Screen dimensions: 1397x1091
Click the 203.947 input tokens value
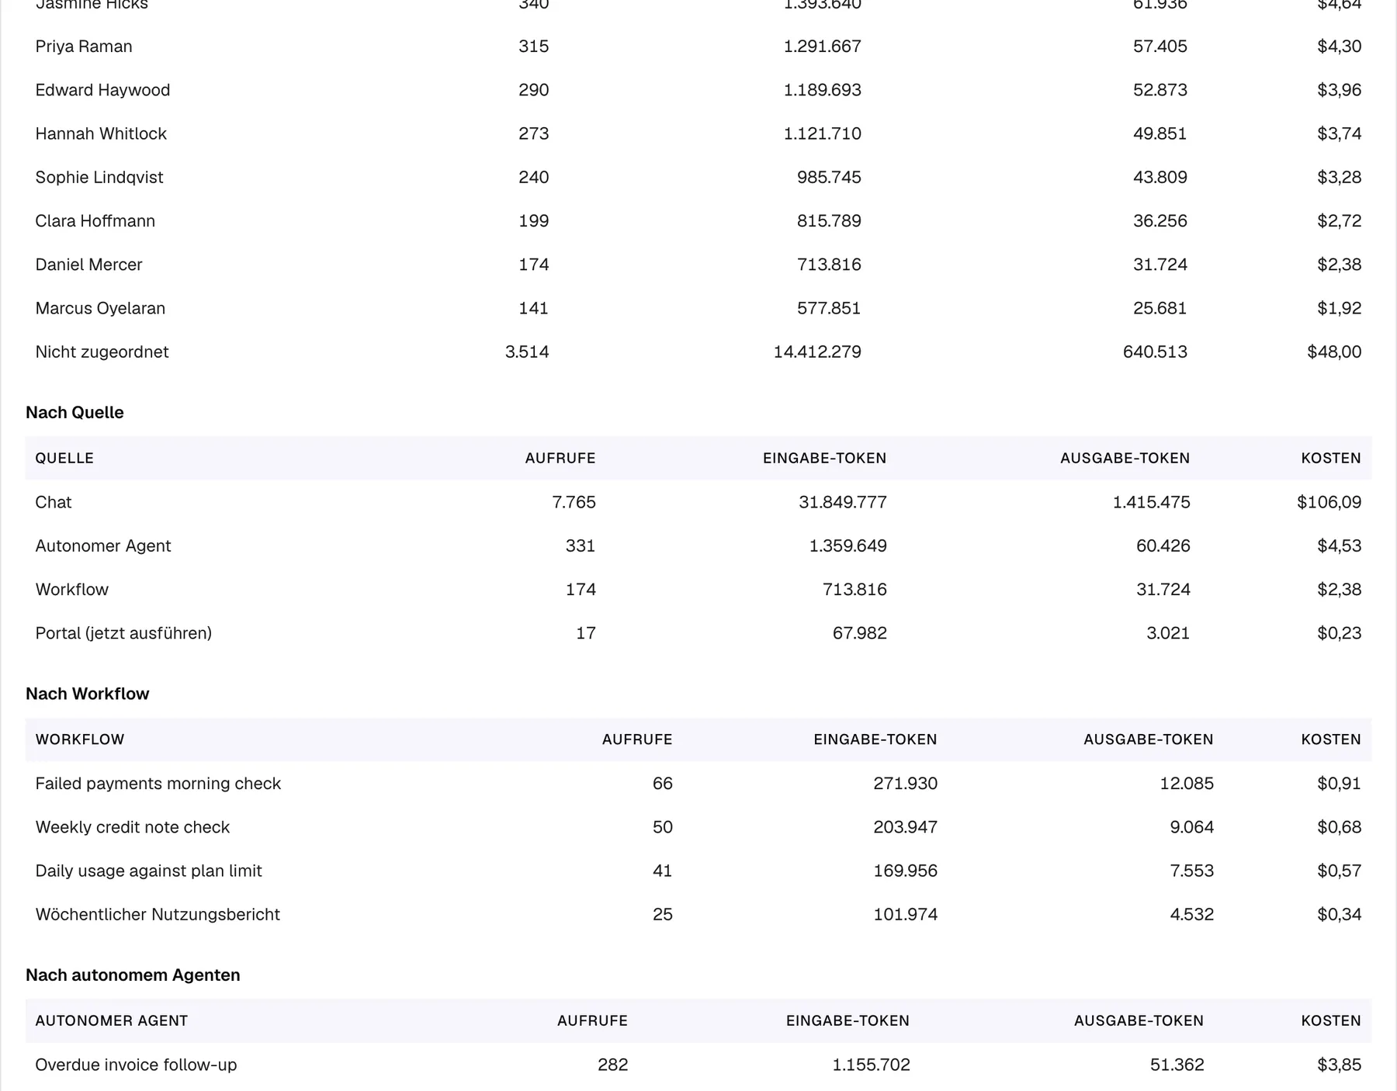click(905, 827)
